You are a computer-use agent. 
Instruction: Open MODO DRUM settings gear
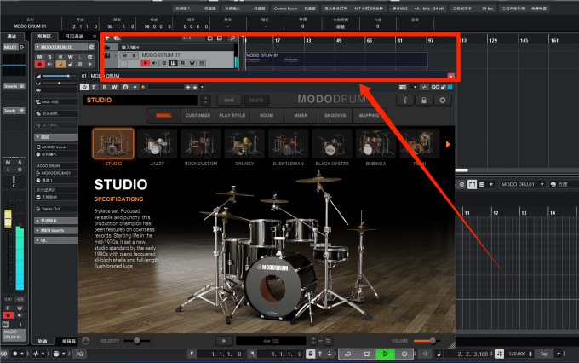(x=443, y=101)
